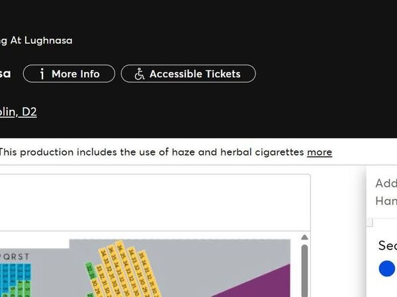Choose a green seat in row T
The image size is (397, 297).
28,288
